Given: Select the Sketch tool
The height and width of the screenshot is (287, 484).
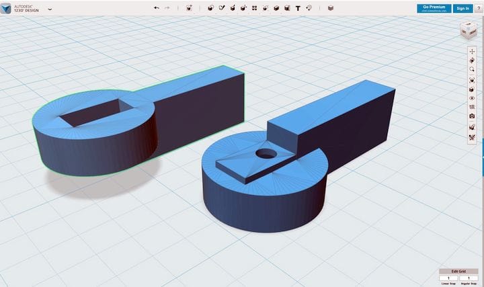Looking at the screenshot, I should point(221,8).
